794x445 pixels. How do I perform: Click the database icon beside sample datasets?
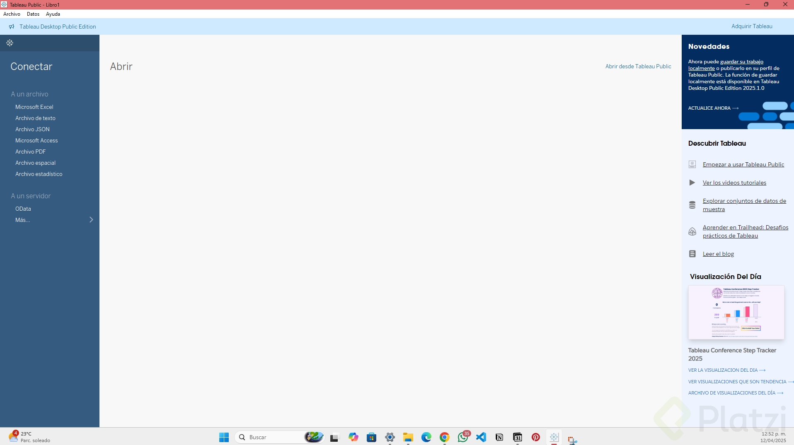click(692, 205)
